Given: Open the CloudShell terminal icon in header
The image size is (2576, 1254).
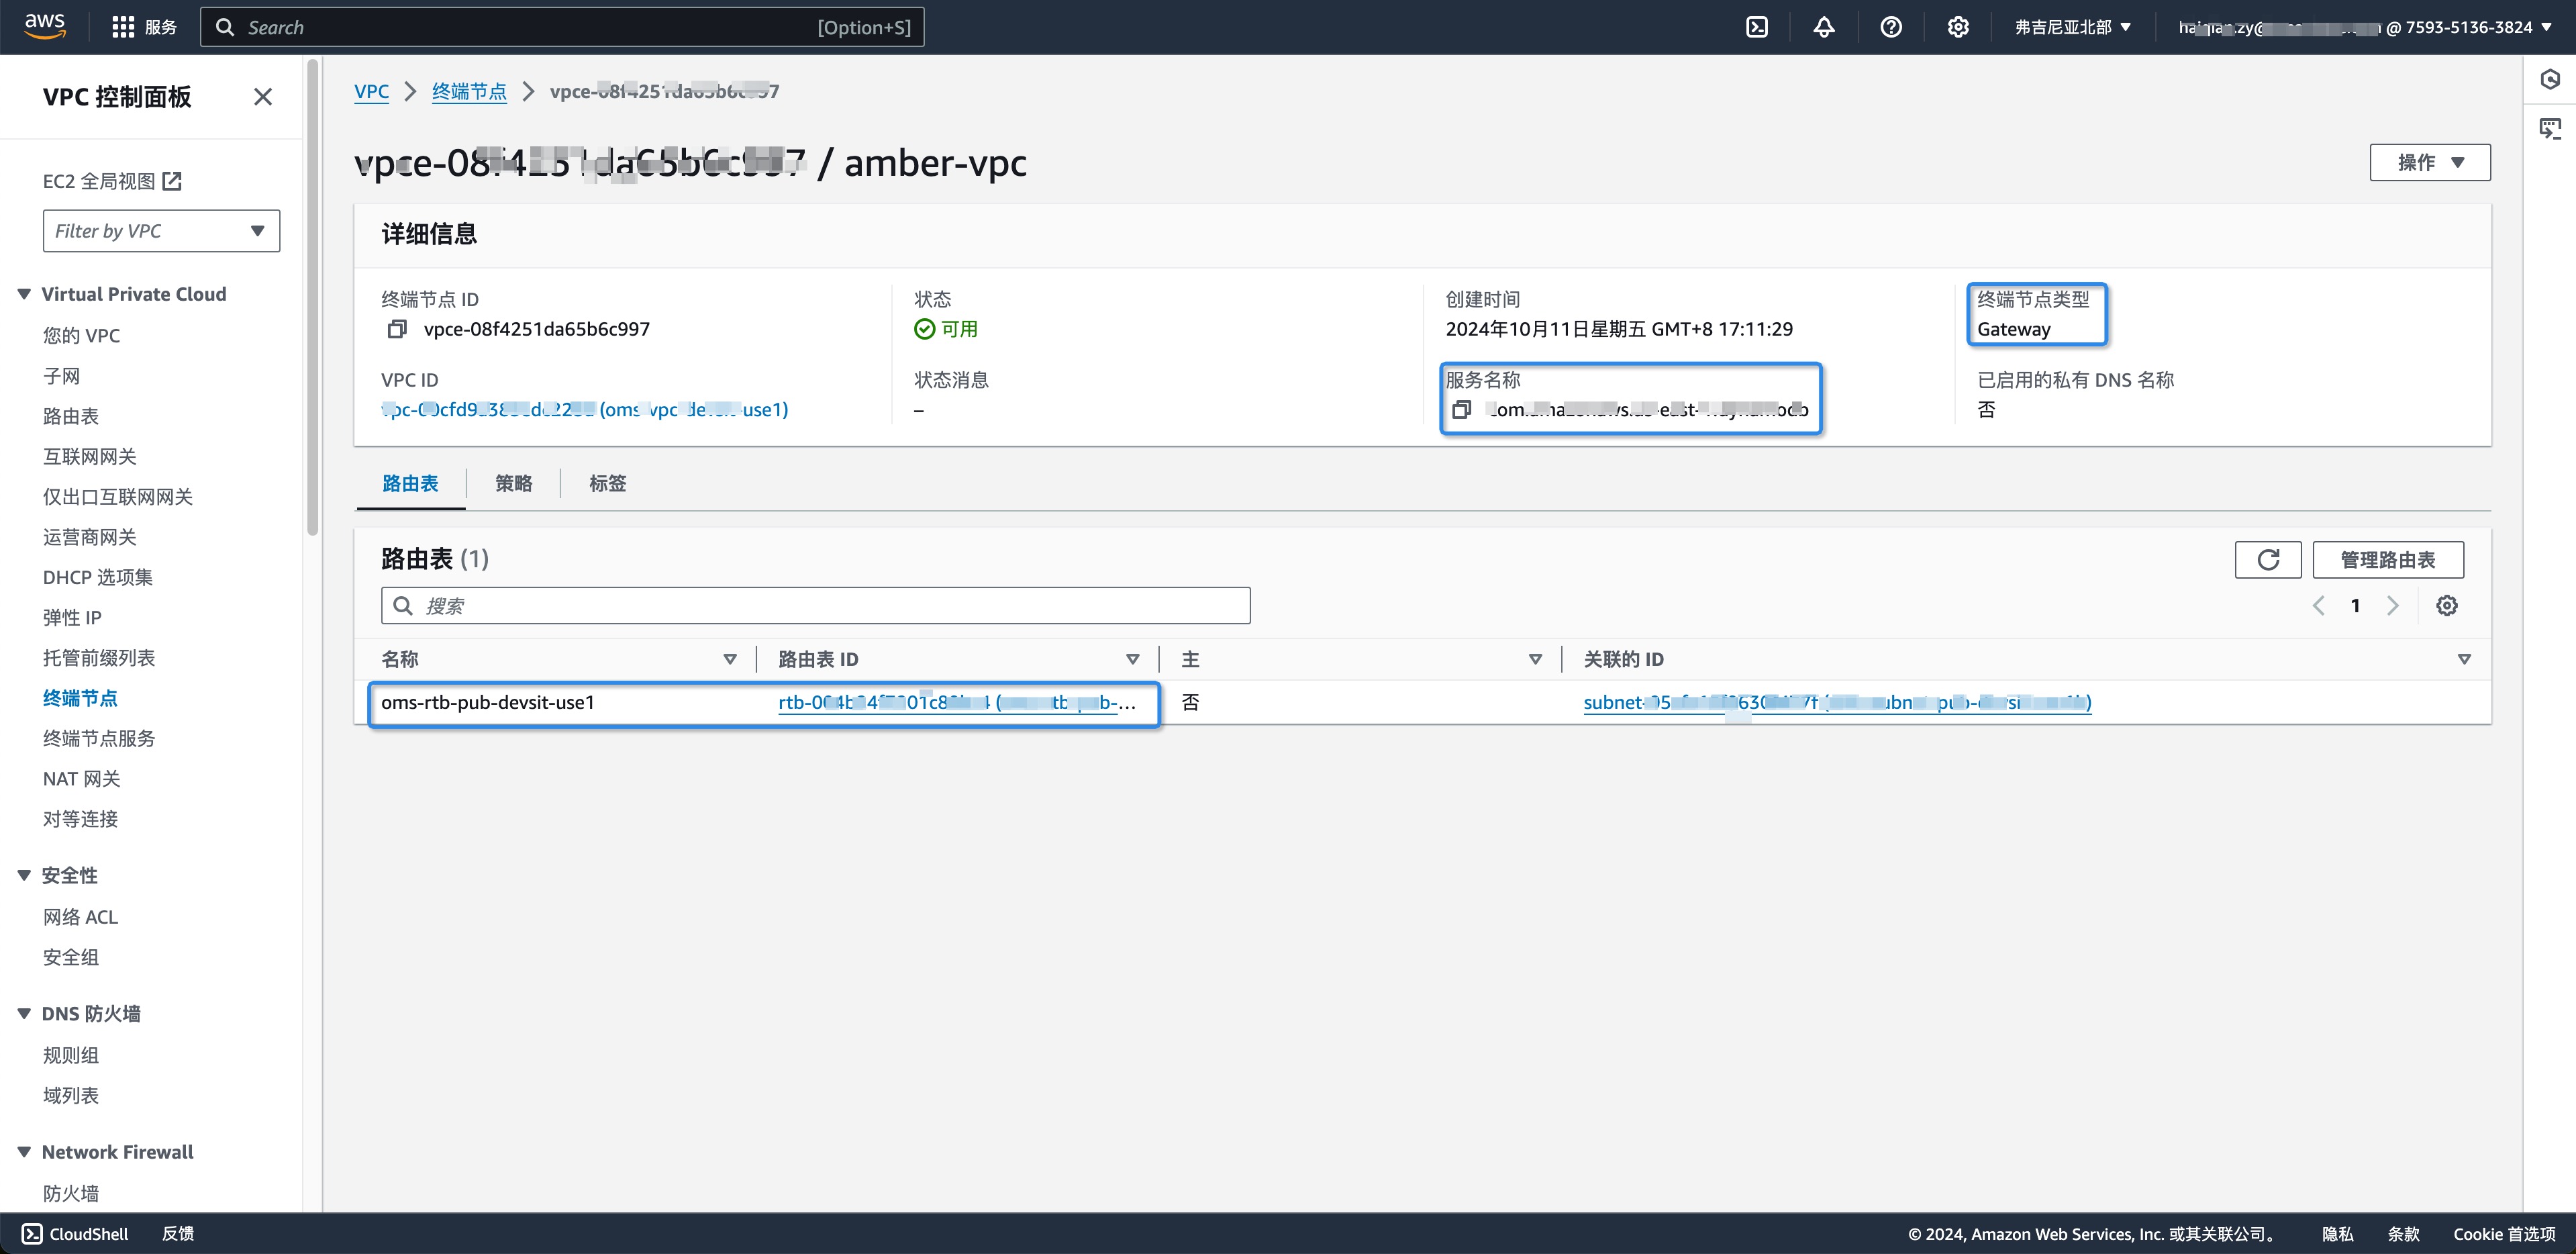Looking at the screenshot, I should 1757,27.
